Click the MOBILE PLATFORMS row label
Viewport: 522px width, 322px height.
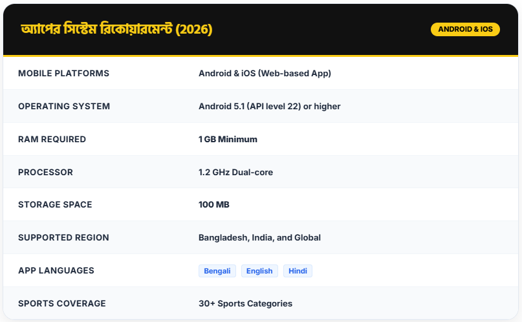click(x=63, y=74)
